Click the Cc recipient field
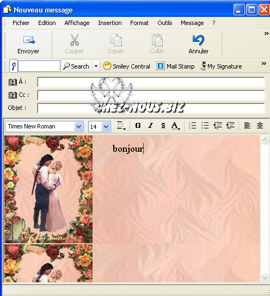The width and height of the screenshot is (270, 296). [x=151, y=95]
